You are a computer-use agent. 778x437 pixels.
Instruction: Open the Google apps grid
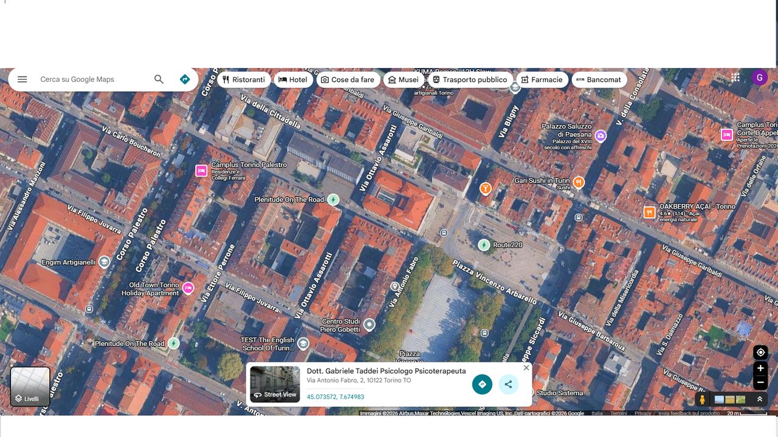(735, 78)
